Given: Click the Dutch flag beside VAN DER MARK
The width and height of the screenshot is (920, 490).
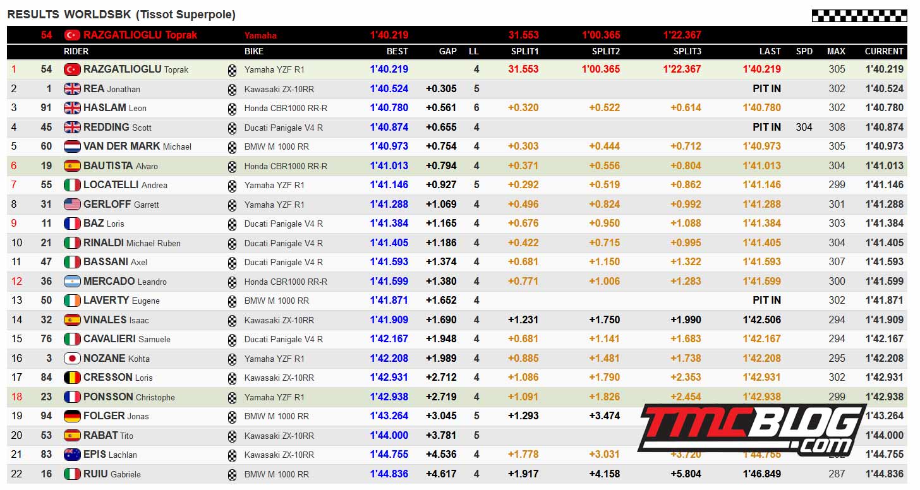Looking at the screenshot, I should click(x=72, y=146).
